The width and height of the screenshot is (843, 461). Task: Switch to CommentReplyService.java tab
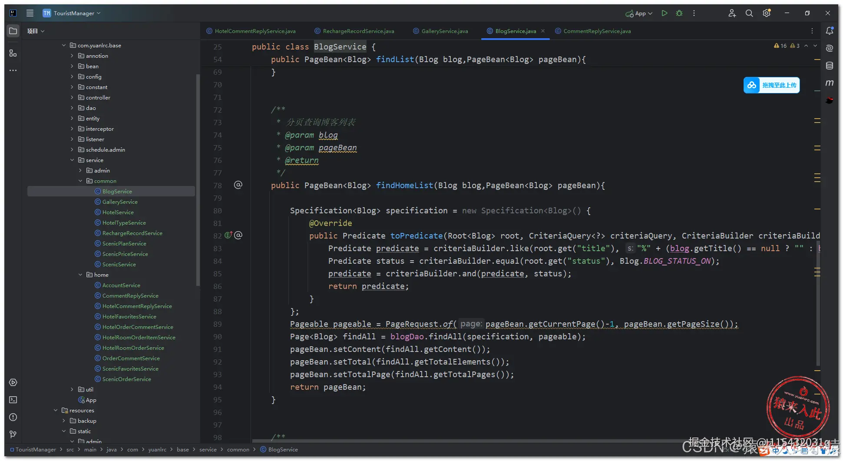coord(592,31)
